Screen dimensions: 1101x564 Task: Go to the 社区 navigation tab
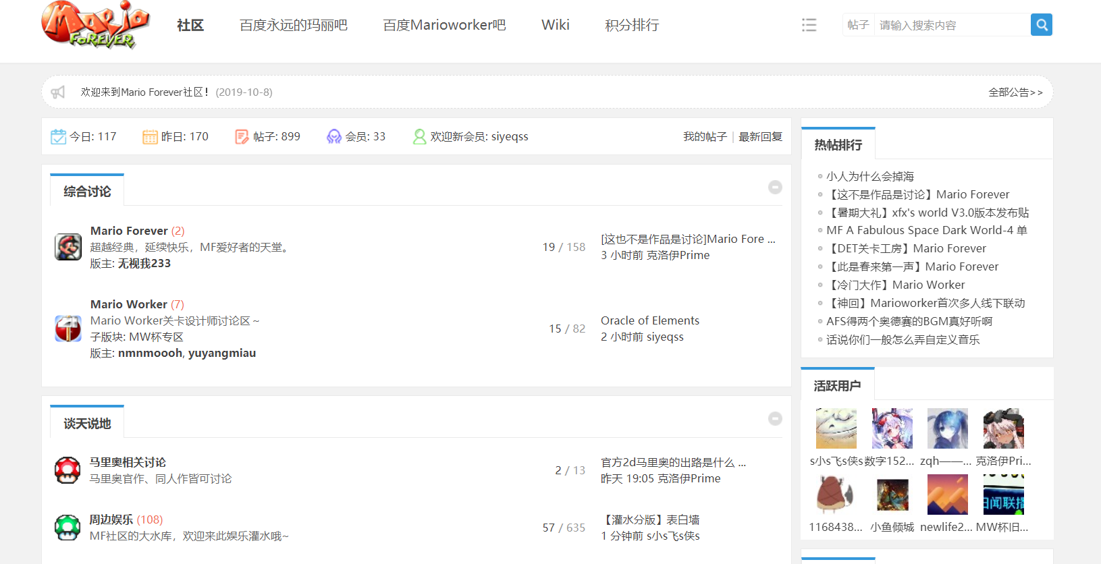tap(190, 25)
